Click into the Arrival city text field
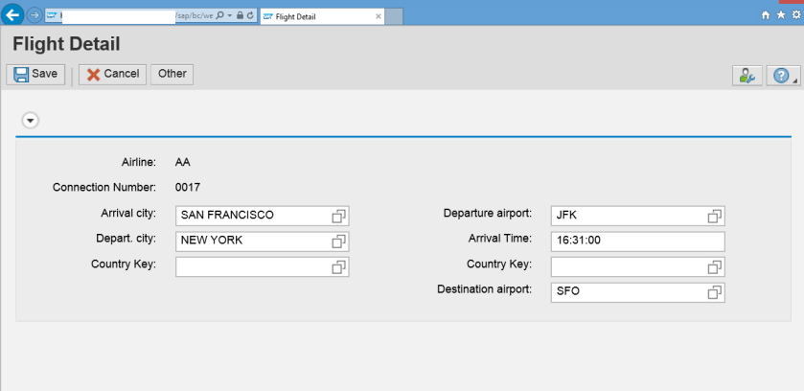The width and height of the screenshot is (804, 391). point(253,216)
